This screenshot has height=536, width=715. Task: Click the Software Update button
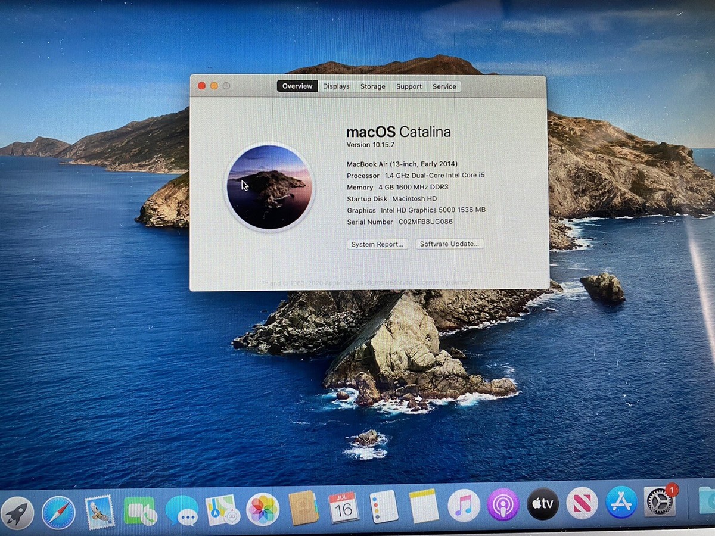click(x=449, y=244)
